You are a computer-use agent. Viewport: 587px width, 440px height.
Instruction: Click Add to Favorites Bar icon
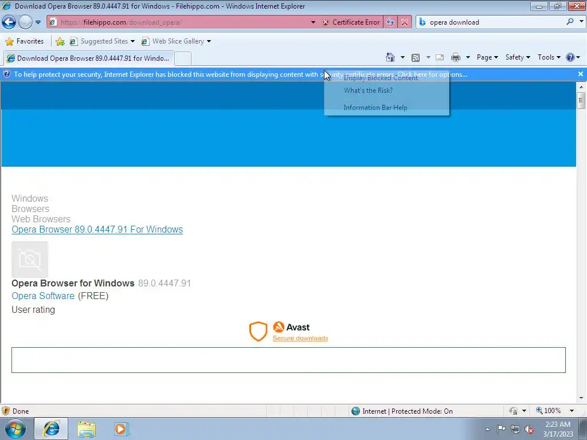coord(60,41)
